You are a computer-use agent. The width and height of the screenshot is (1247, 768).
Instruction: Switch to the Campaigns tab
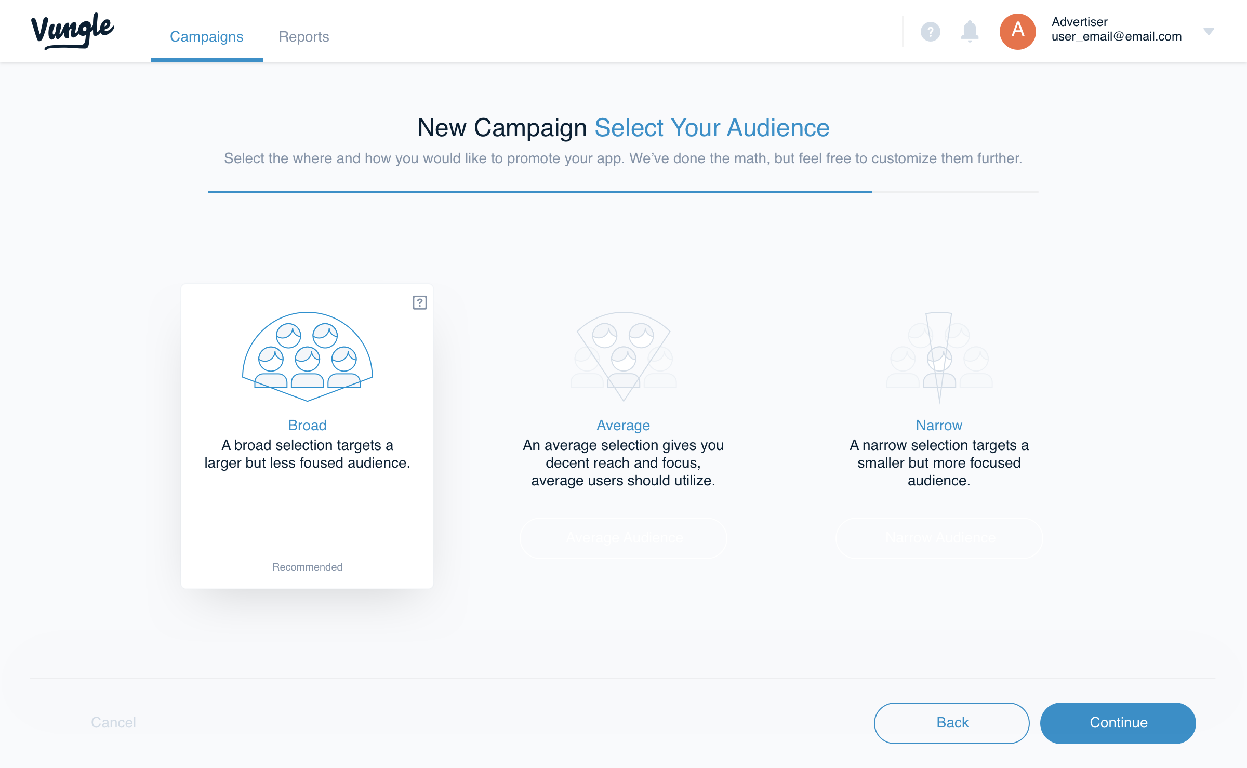207,36
